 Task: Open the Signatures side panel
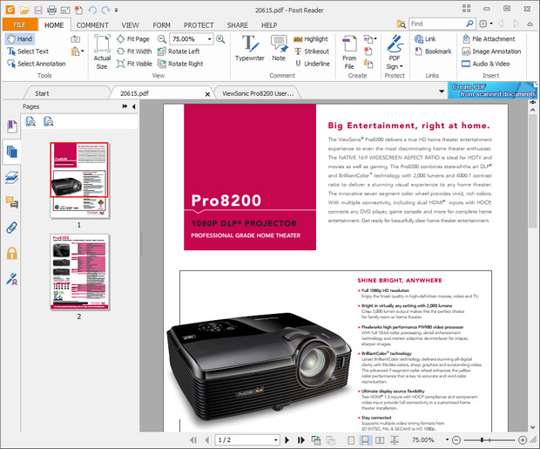[x=11, y=279]
